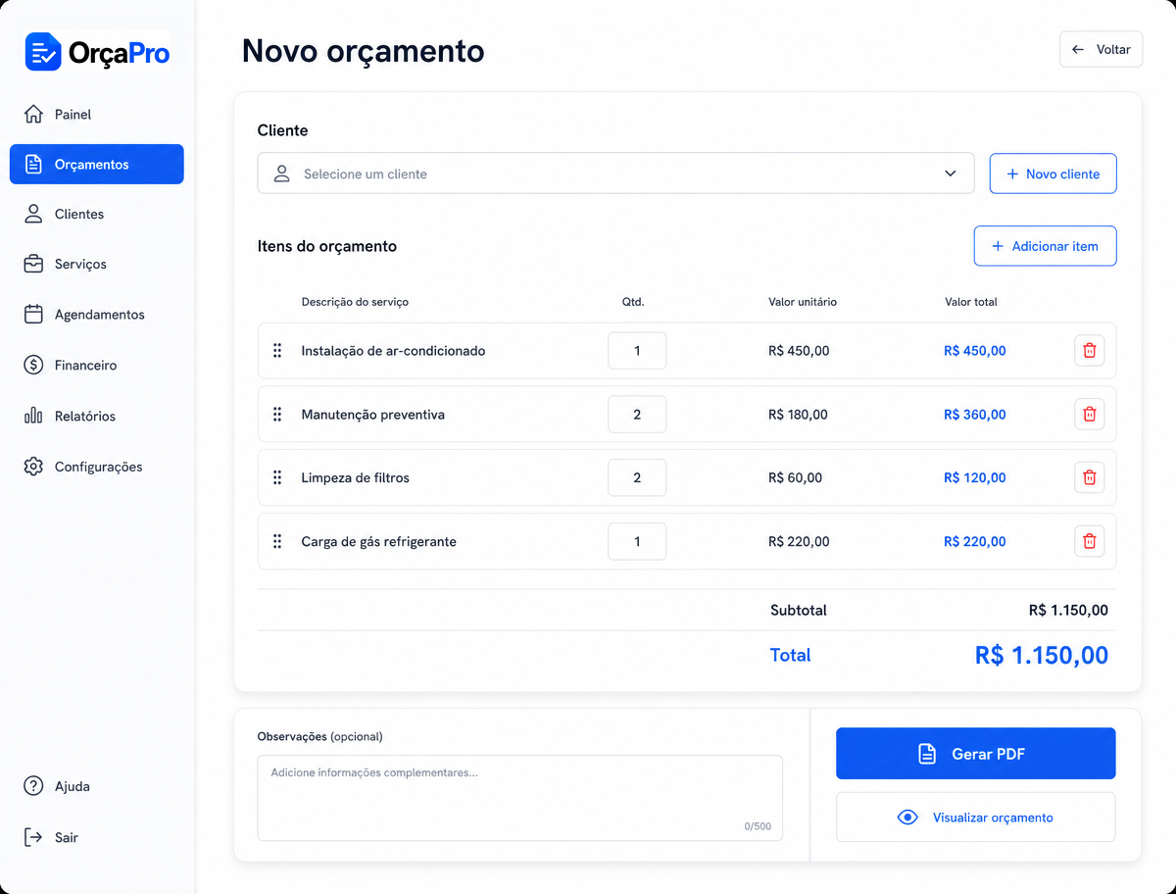Click the Carga de gás refrigerante description
The image size is (1176, 894).
coord(379,541)
